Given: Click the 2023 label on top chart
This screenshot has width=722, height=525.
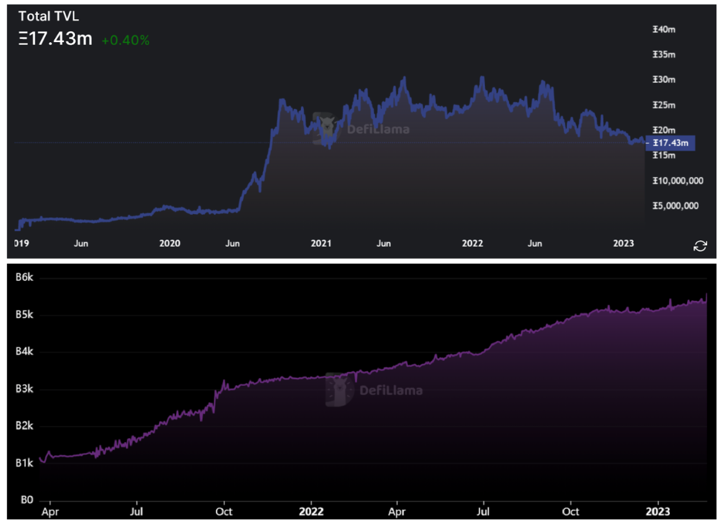Looking at the screenshot, I should [x=623, y=243].
